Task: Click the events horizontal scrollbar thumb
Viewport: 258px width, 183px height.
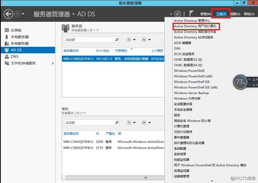Action: click(115, 178)
